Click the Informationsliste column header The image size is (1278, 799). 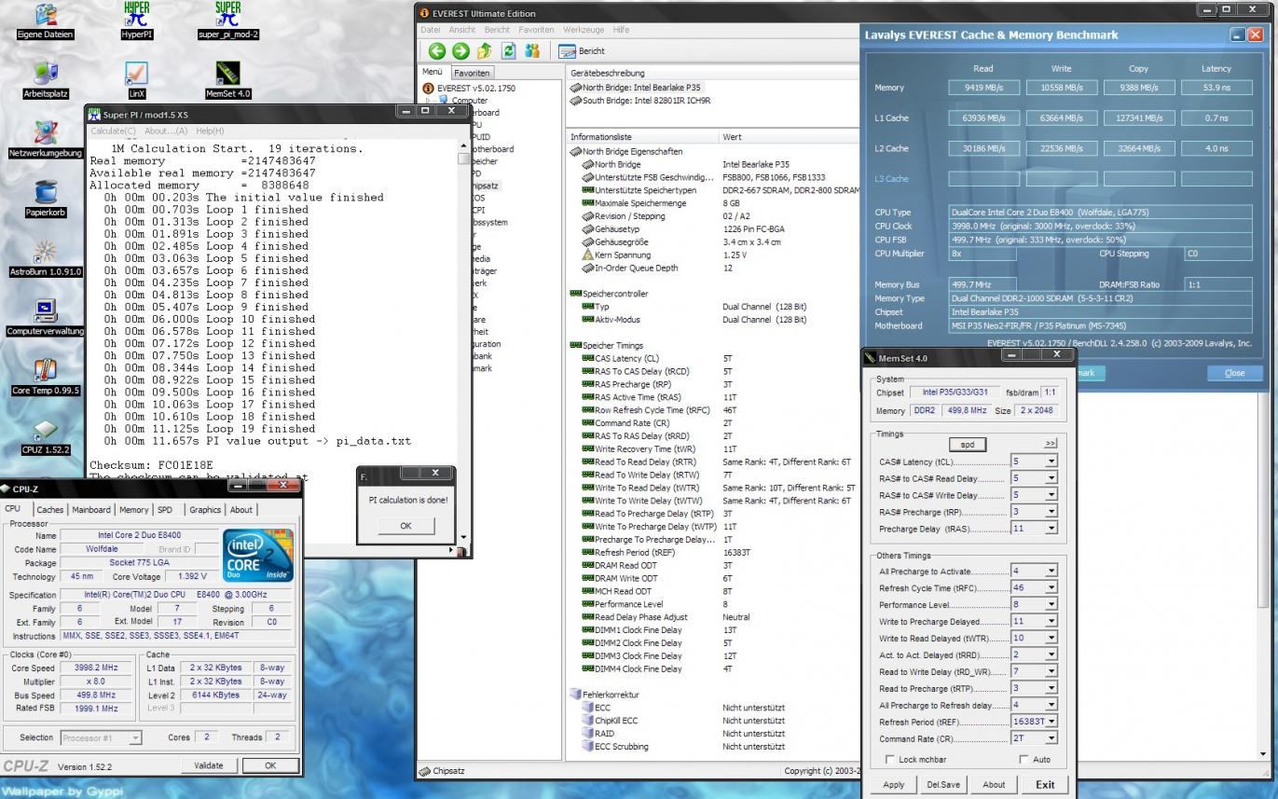tap(641, 137)
